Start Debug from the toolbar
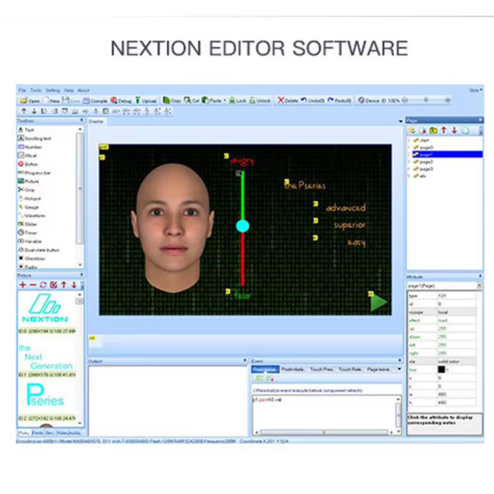This screenshot has height=494, width=494. (121, 100)
